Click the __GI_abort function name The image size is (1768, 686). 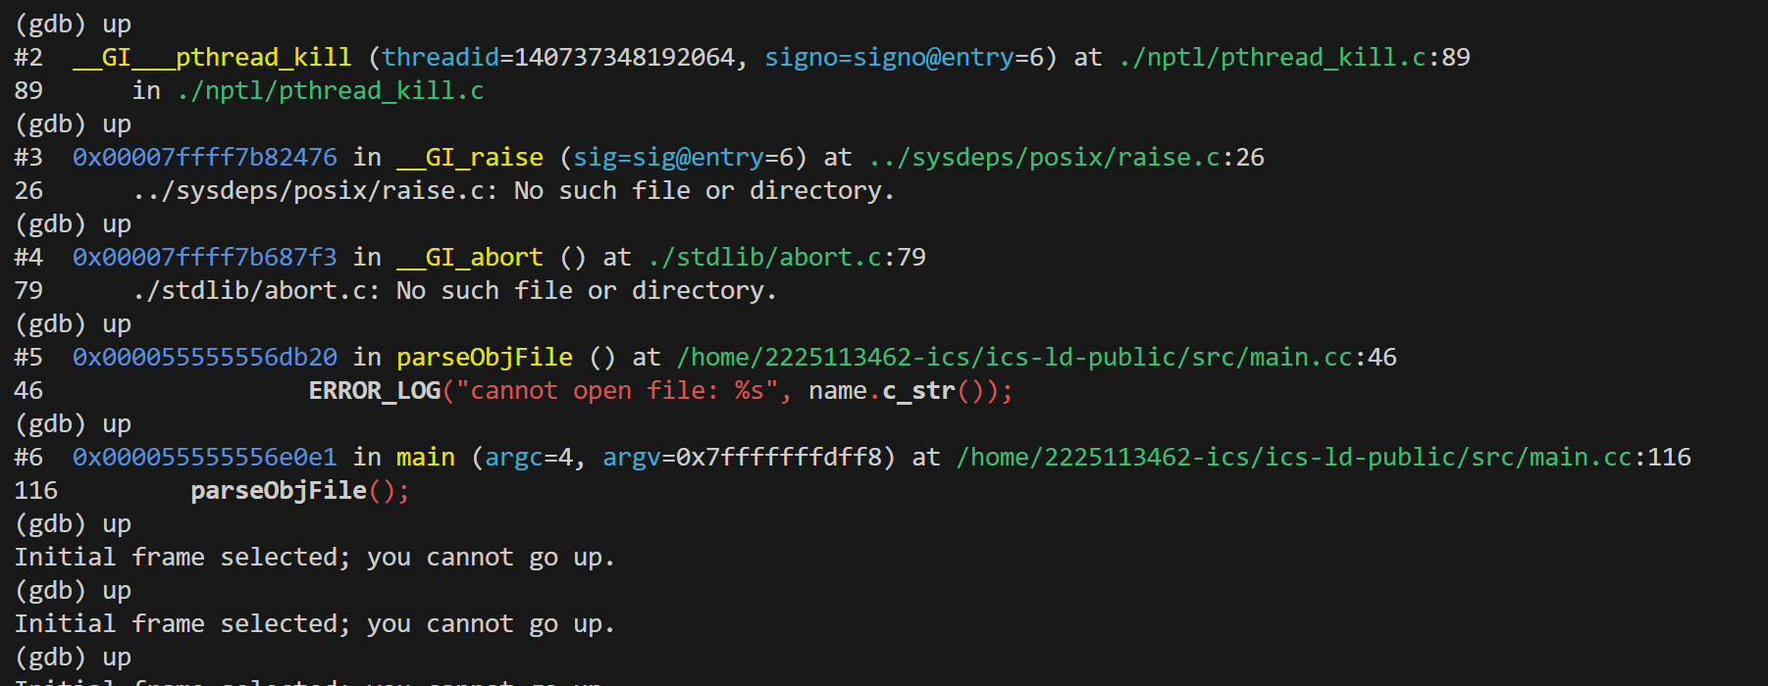[469, 258]
